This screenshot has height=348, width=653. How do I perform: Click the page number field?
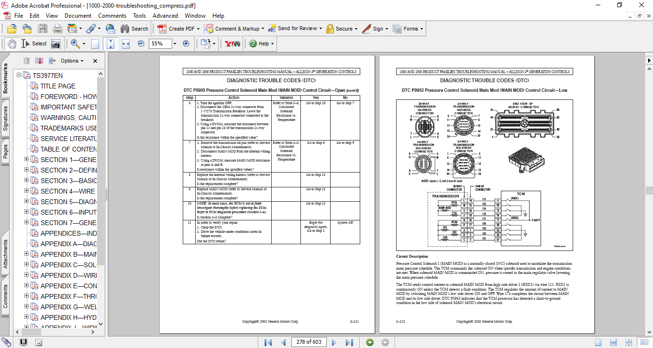[x=309, y=342]
